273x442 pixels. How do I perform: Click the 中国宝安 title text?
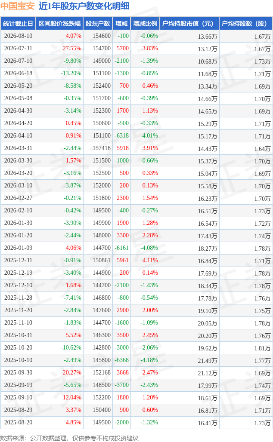[18, 6]
